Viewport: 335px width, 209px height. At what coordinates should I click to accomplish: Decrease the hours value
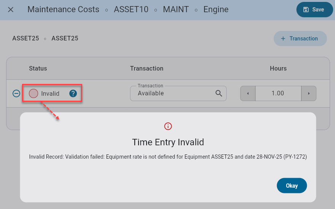248,93
